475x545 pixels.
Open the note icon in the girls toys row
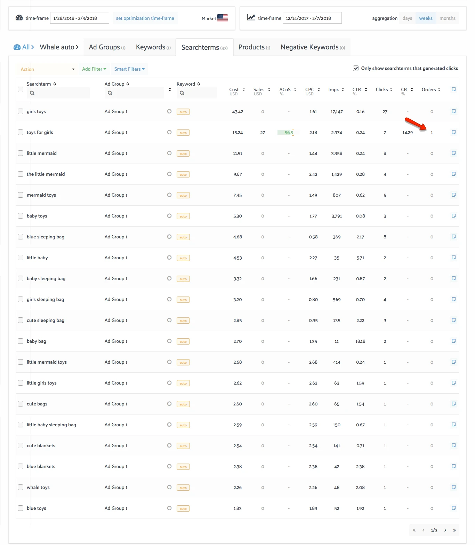454,111
